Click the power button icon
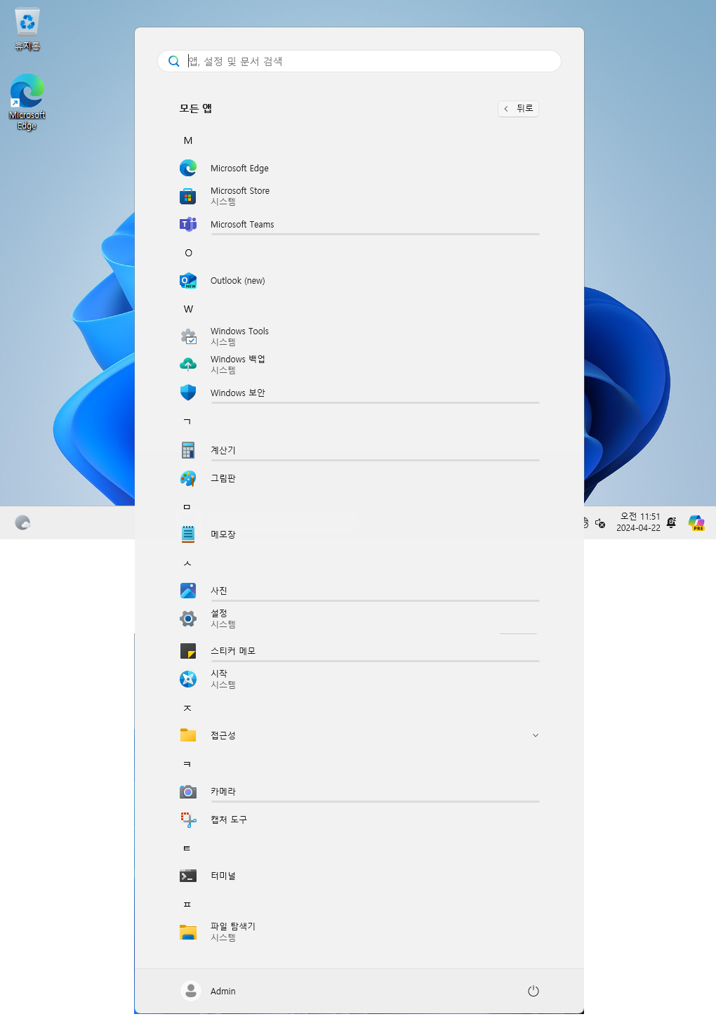The height and width of the screenshot is (1033, 716). coord(533,991)
